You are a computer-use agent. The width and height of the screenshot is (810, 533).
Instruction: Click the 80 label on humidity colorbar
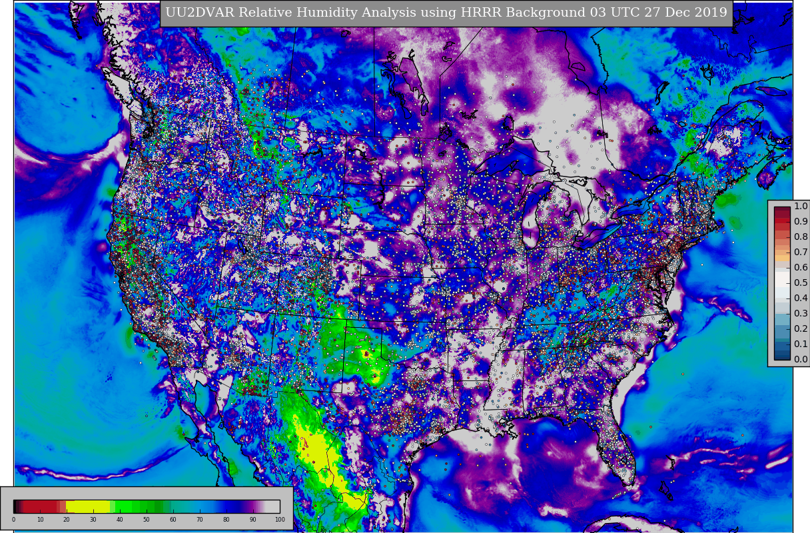point(226,520)
